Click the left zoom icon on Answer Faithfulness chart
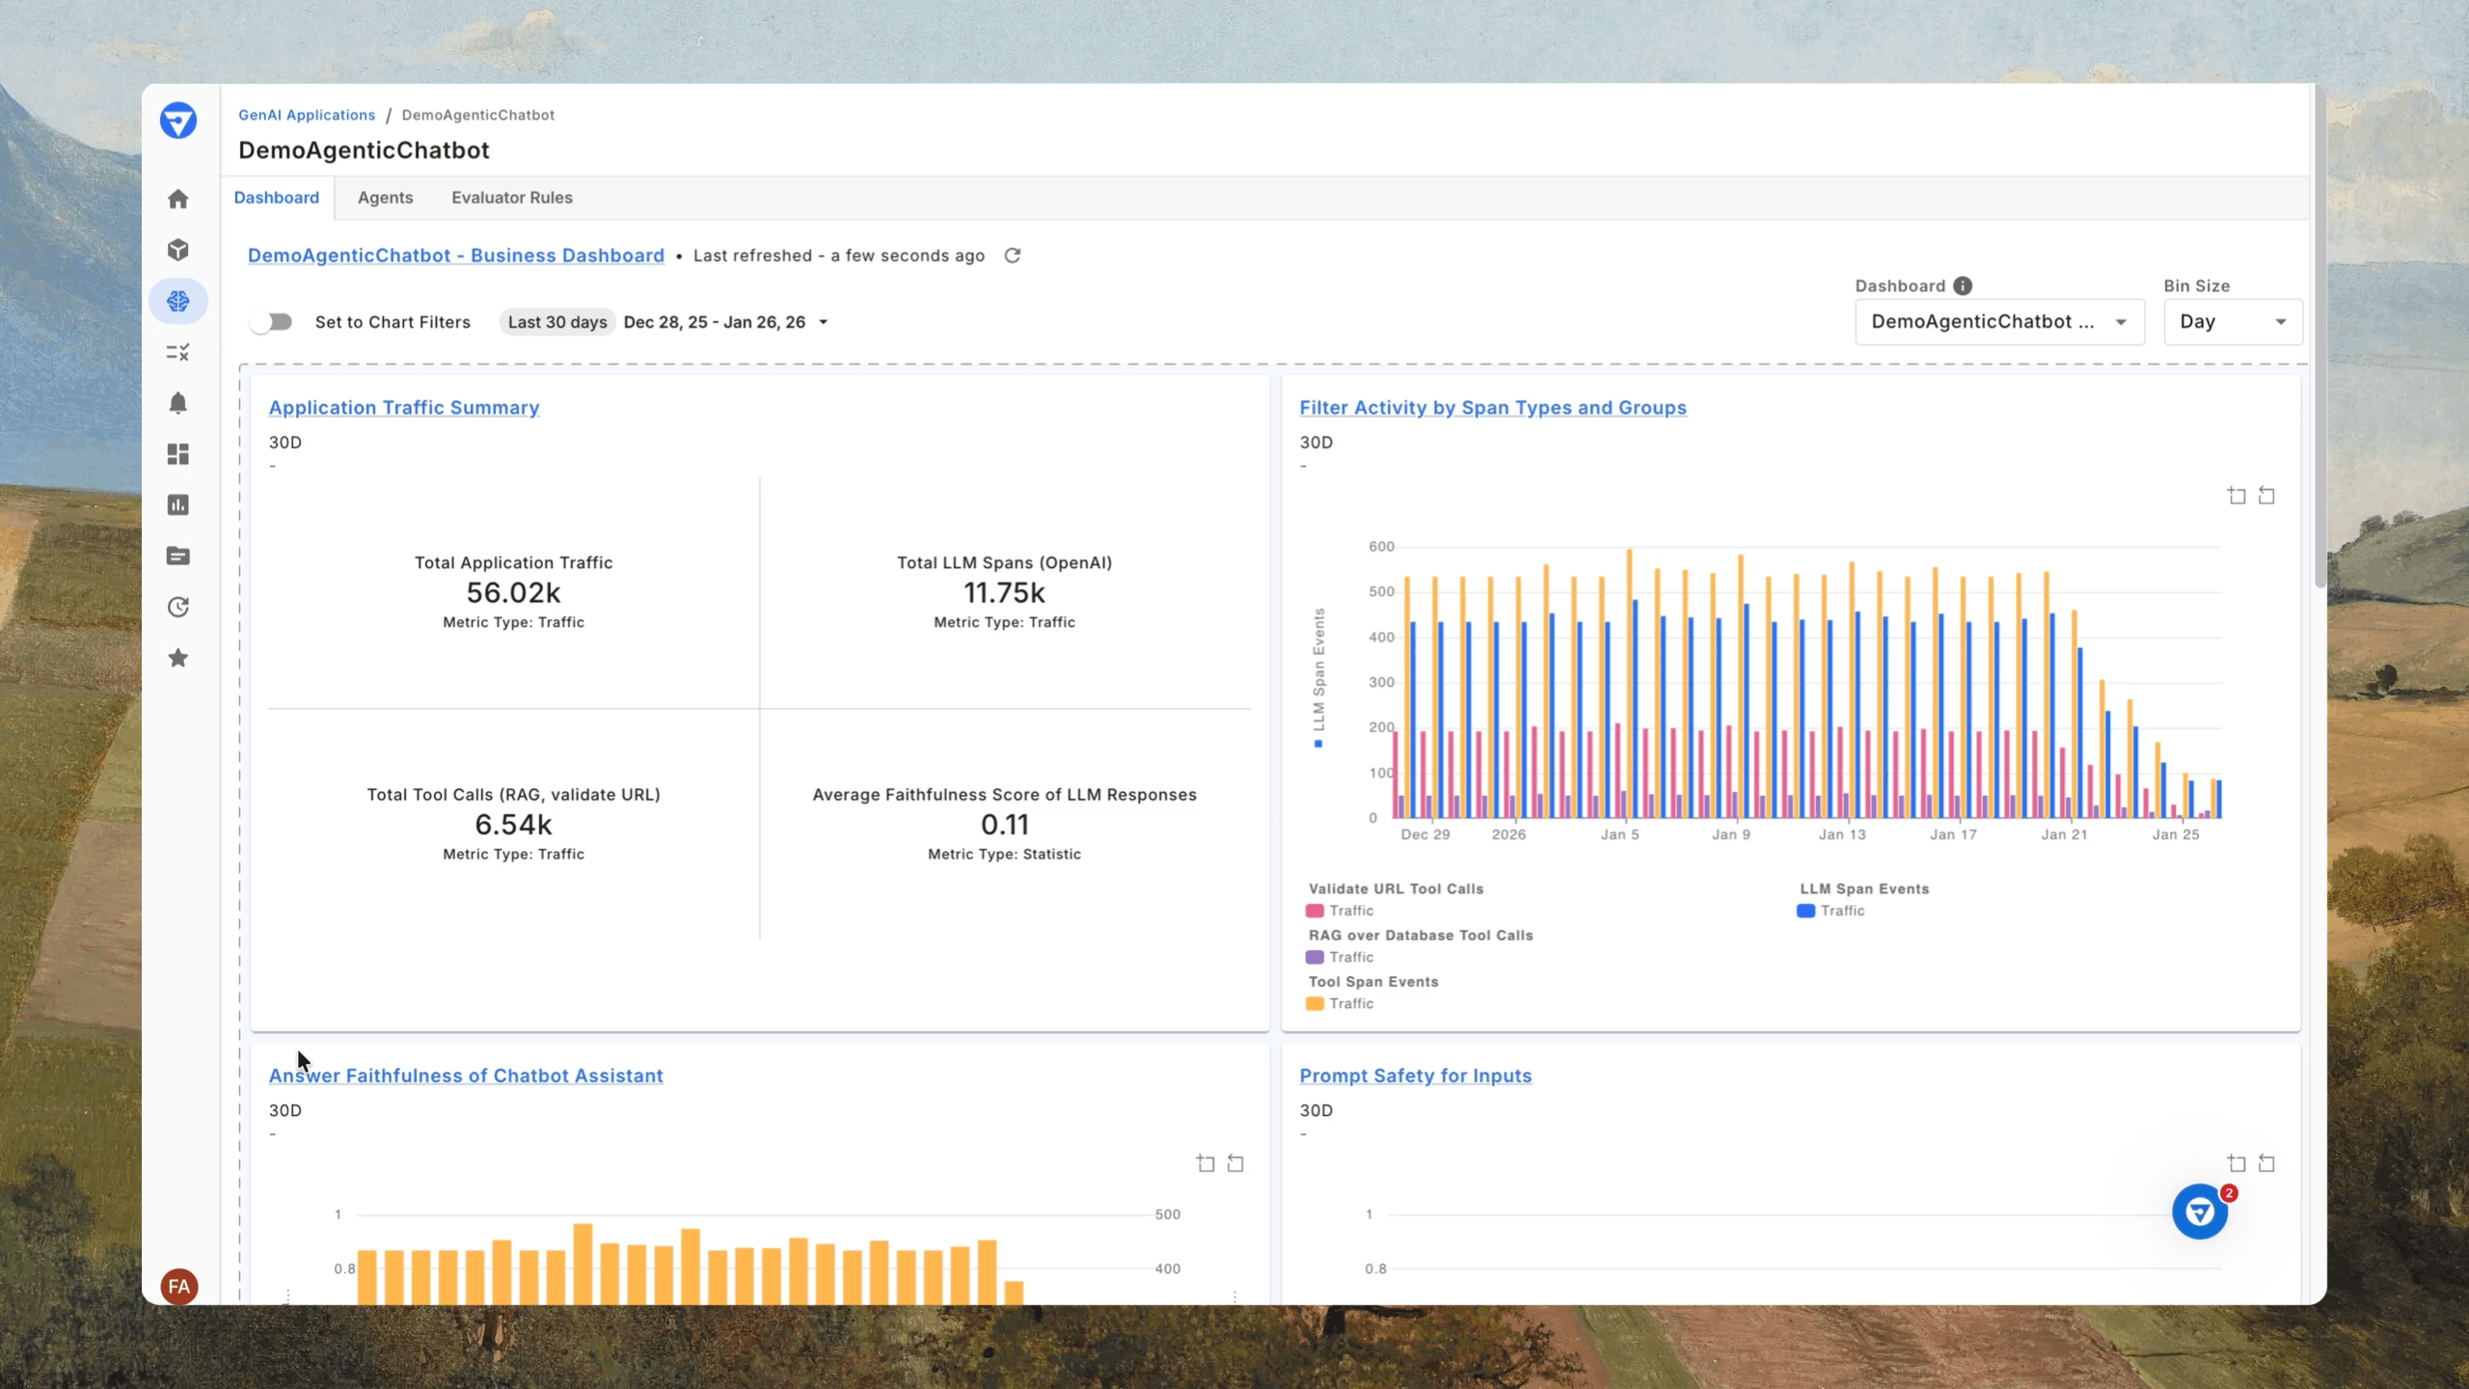2469x1389 pixels. click(1206, 1163)
